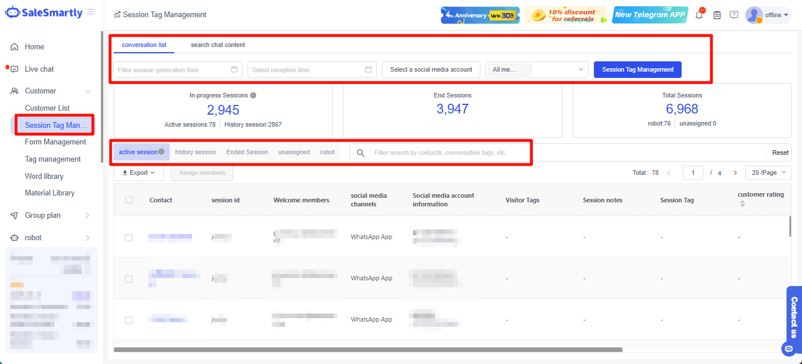Open the clipboard task icon in header

click(717, 15)
